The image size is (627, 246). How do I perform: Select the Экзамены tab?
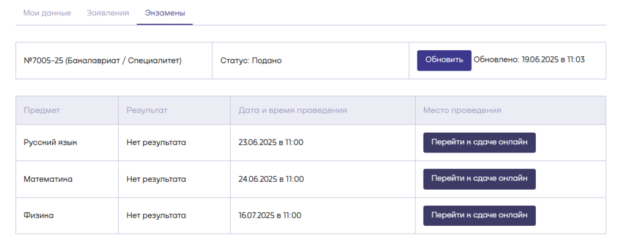pyautogui.click(x=165, y=13)
